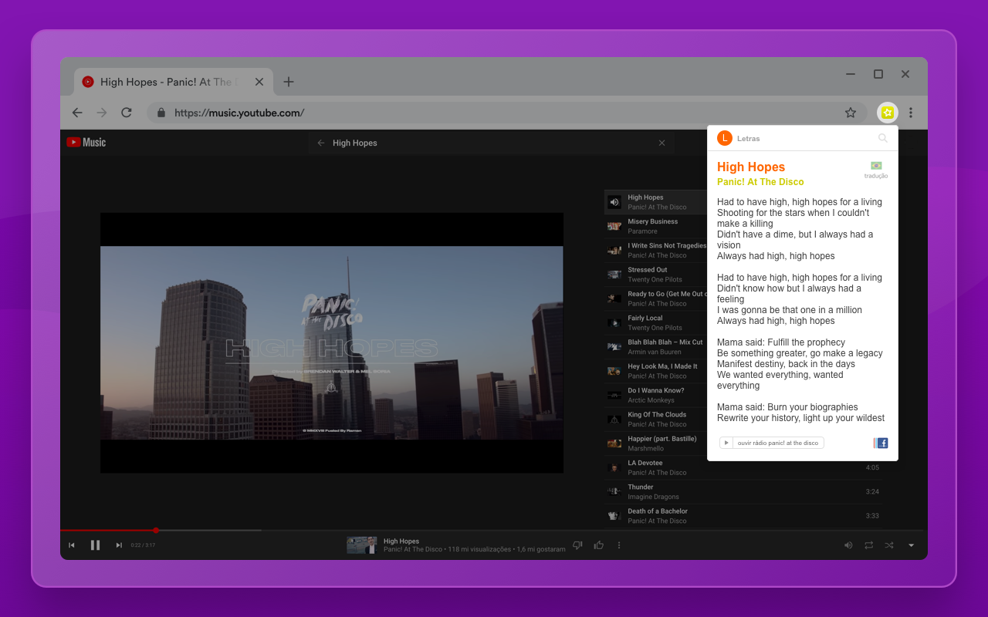The image size is (988, 617).
Task: Mute the player volume
Action: click(848, 545)
